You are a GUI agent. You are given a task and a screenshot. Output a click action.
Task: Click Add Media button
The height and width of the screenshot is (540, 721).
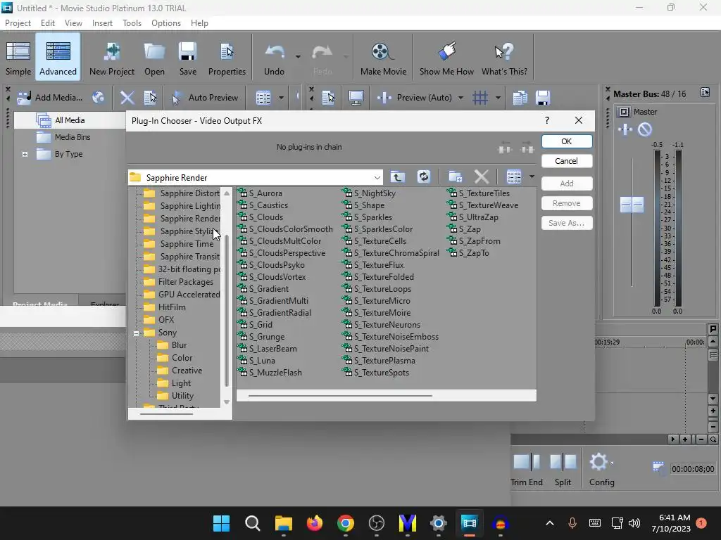pyautogui.click(x=50, y=97)
